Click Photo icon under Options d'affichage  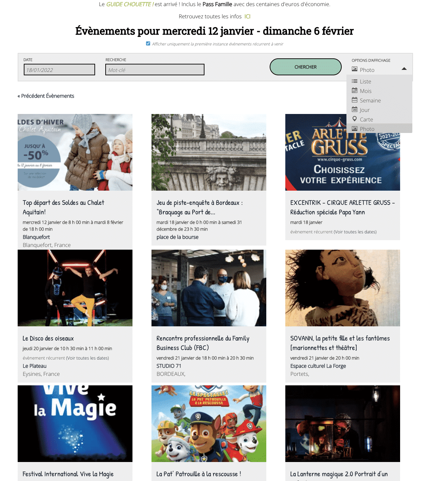(355, 69)
